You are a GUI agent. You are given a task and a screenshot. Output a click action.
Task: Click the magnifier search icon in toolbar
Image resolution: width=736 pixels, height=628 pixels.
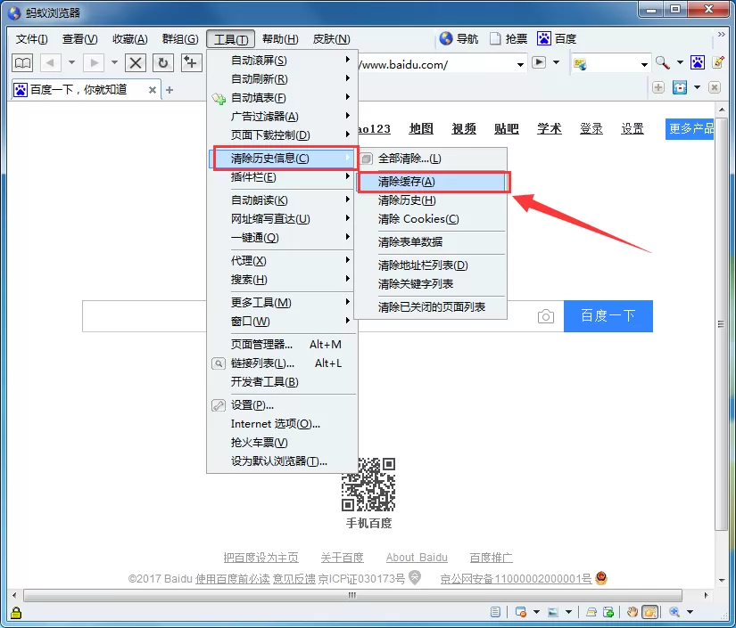coord(662,62)
